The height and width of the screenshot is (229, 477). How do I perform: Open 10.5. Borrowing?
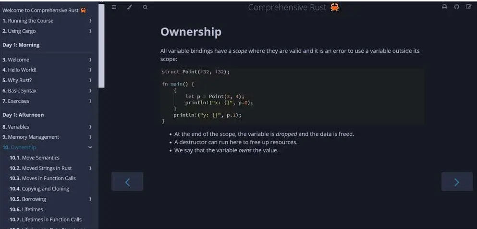[28, 199]
